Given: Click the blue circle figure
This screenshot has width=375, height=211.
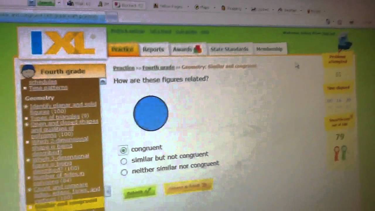Looking at the screenshot, I should pyautogui.click(x=151, y=113).
